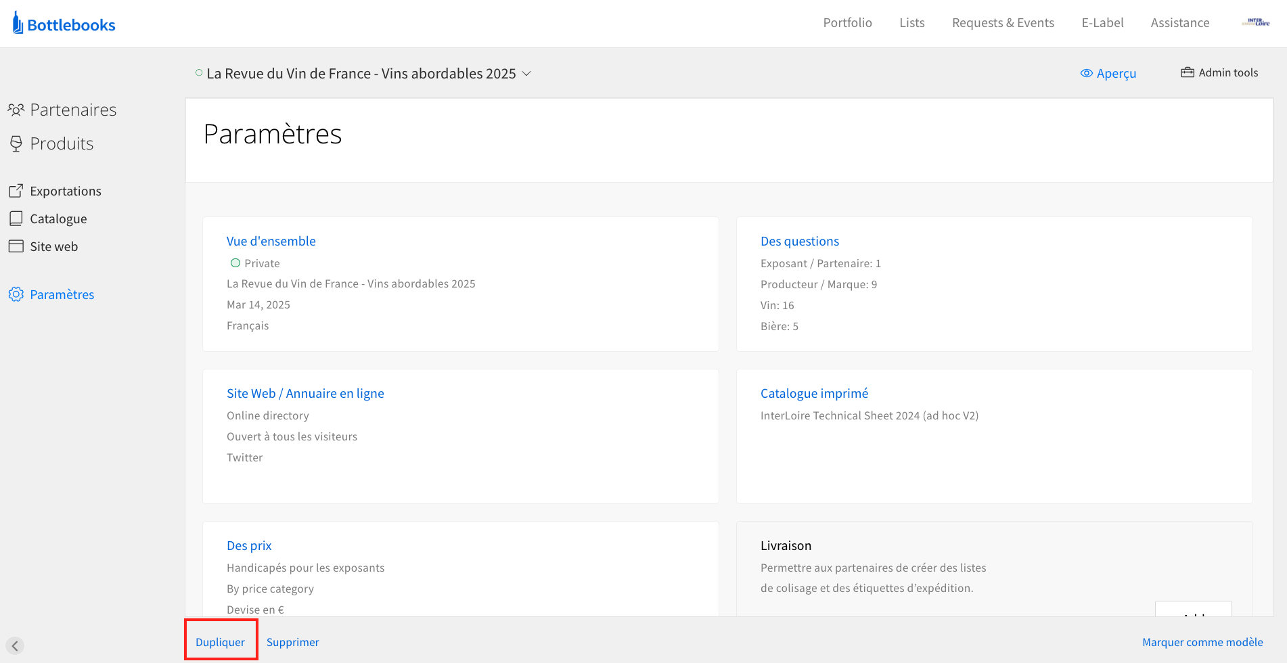Open Requests & Events

click(1003, 23)
